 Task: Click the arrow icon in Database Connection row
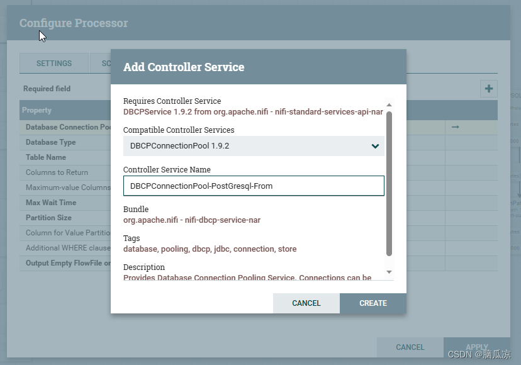tap(455, 127)
